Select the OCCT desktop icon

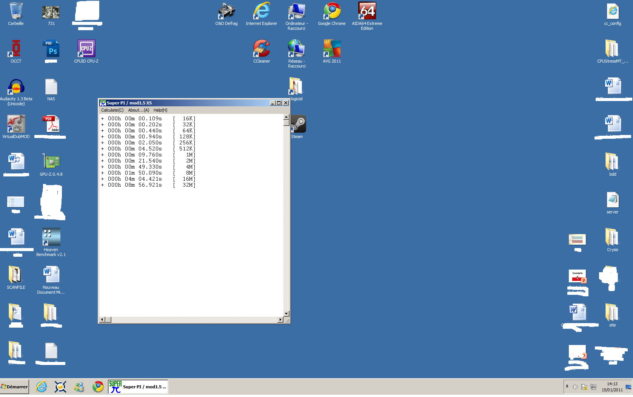click(x=16, y=49)
